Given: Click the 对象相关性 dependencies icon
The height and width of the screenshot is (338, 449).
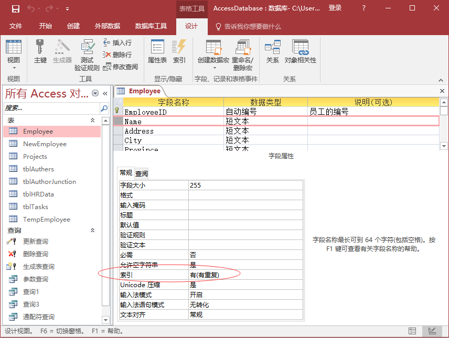Looking at the screenshot, I should click(301, 51).
